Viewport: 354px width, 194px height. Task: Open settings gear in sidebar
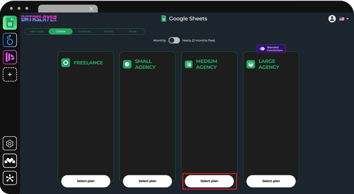tap(10, 143)
